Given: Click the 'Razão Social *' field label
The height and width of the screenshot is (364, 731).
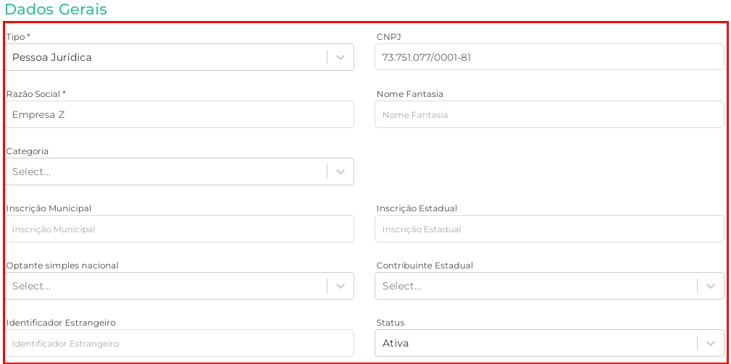Looking at the screenshot, I should coord(36,94).
